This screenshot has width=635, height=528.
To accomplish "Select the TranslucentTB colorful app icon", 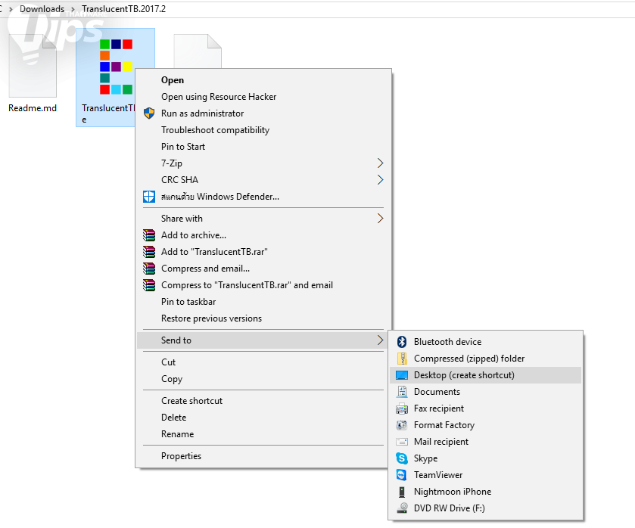I will click(116, 67).
